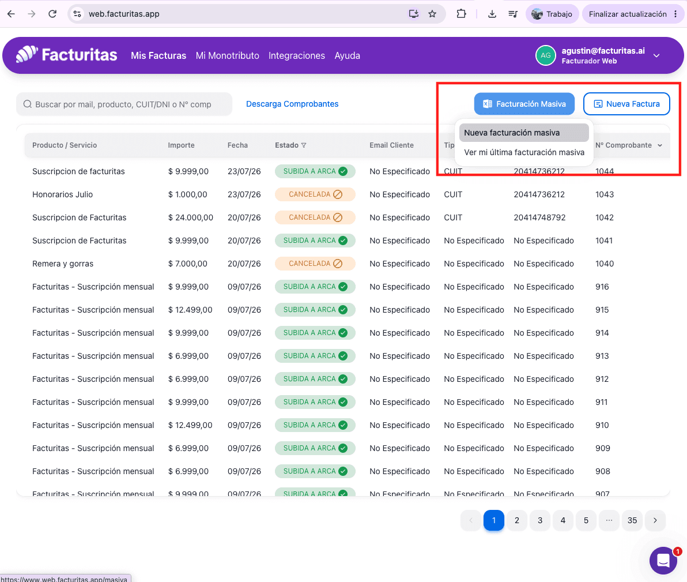Open the Mi Monotributo tab
Image resolution: width=687 pixels, height=582 pixels.
(228, 56)
